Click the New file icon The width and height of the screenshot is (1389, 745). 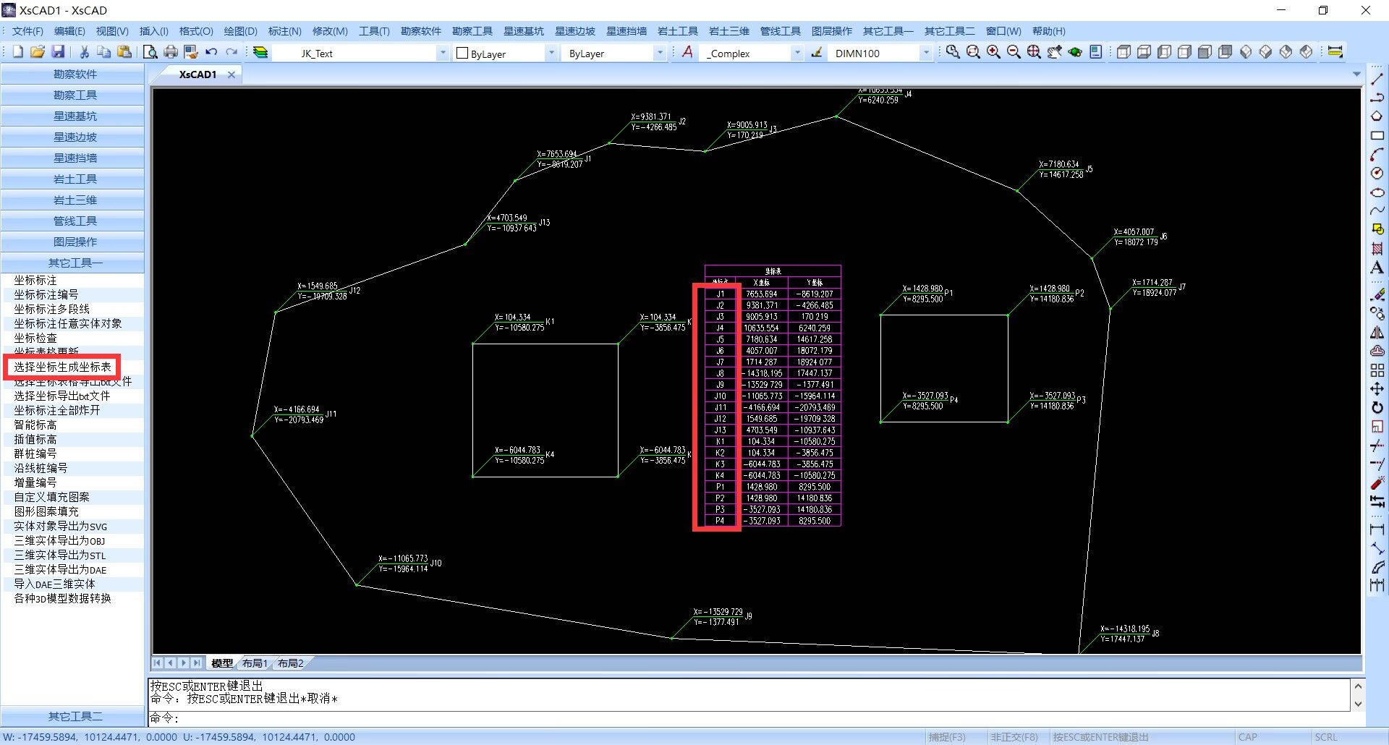point(18,52)
